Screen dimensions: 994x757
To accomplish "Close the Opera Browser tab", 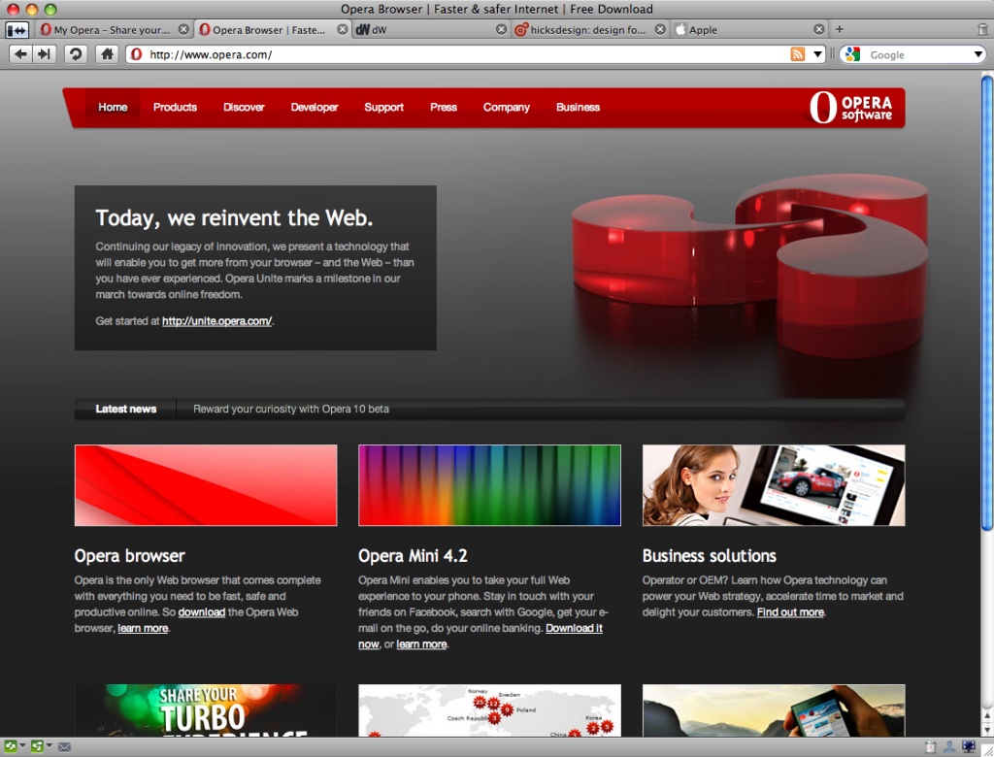I will [343, 30].
